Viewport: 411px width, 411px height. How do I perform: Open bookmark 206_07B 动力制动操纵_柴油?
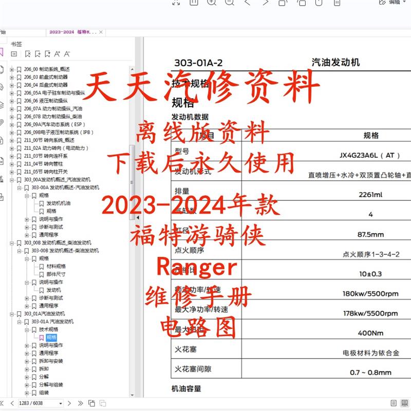(x=53, y=117)
